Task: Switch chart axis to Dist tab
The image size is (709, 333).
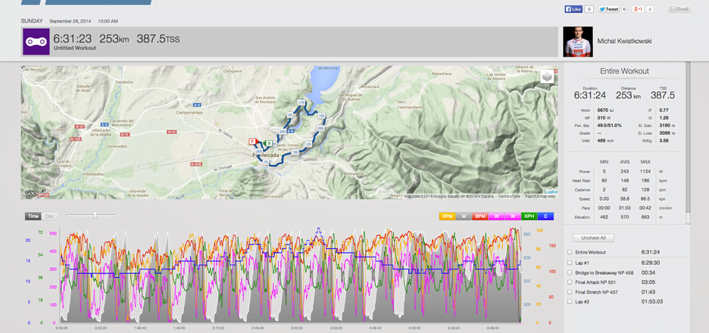Action: 48,216
